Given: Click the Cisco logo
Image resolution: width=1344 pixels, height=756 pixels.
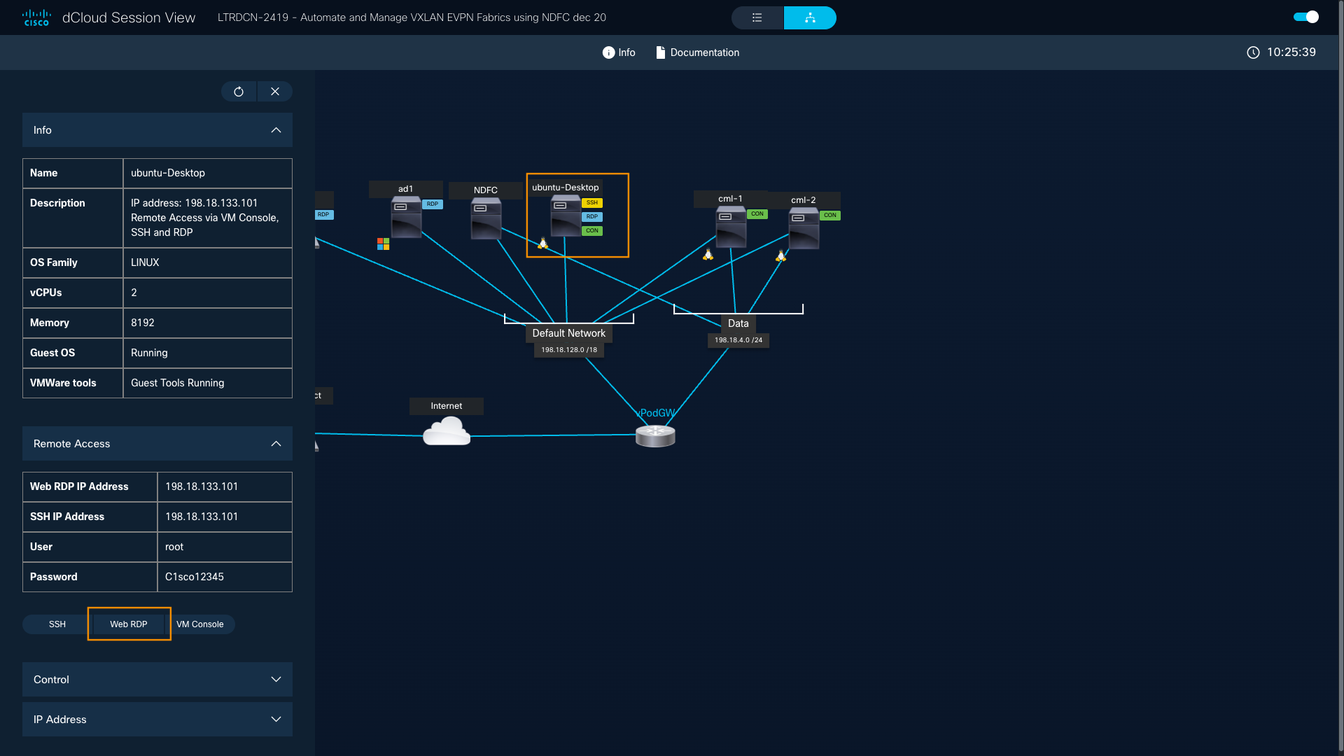Looking at the screenshot, I should click(36, 17).
